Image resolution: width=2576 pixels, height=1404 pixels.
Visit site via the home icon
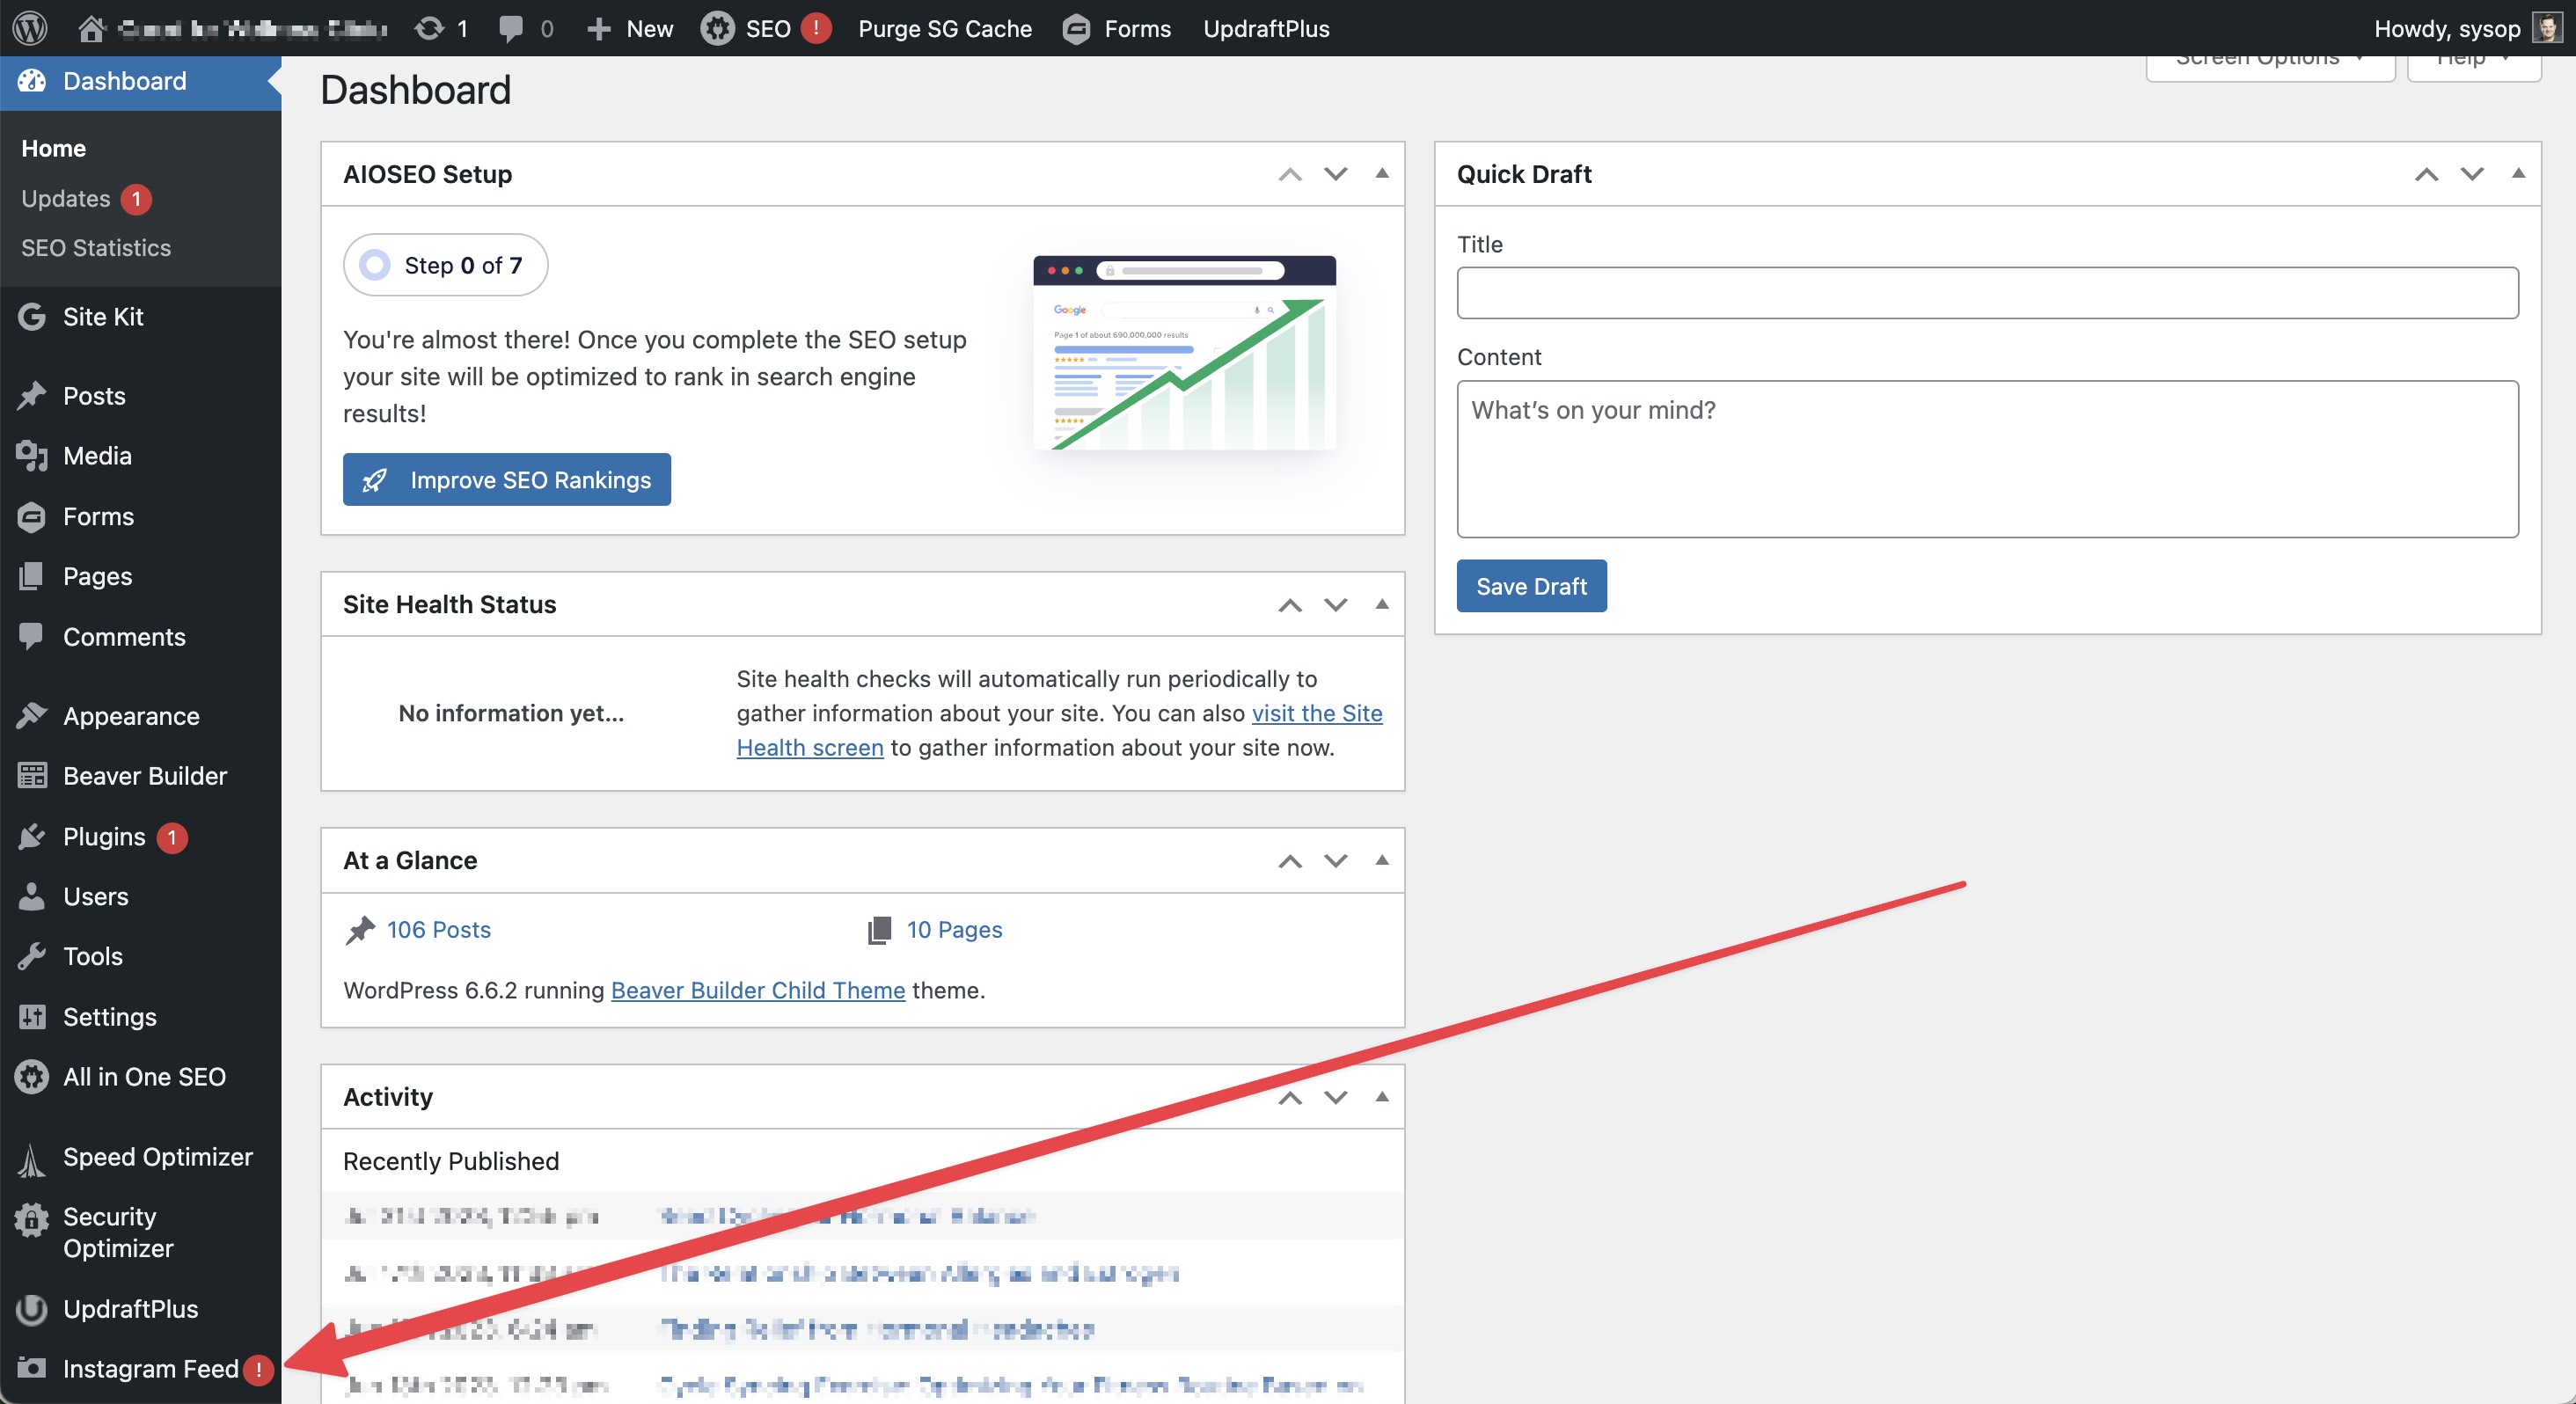coord(91,28)
